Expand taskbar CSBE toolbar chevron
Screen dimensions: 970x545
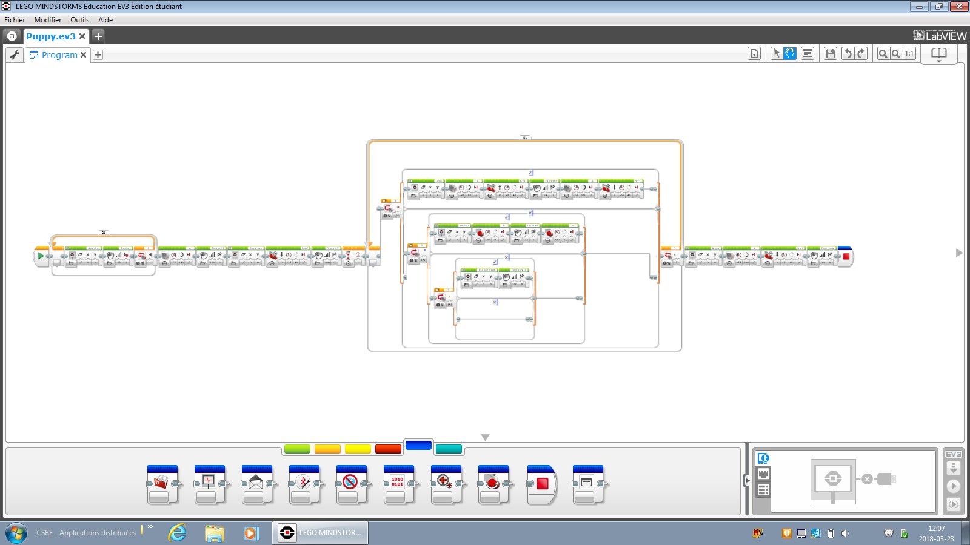(150, 527)
